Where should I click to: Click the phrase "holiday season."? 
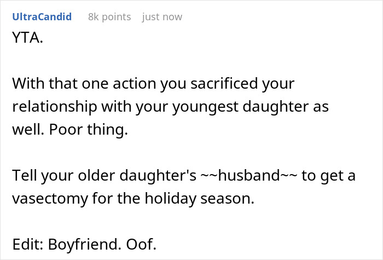(200, 198)
